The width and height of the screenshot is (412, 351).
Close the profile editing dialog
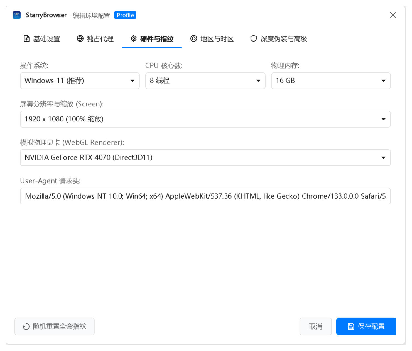393,15
